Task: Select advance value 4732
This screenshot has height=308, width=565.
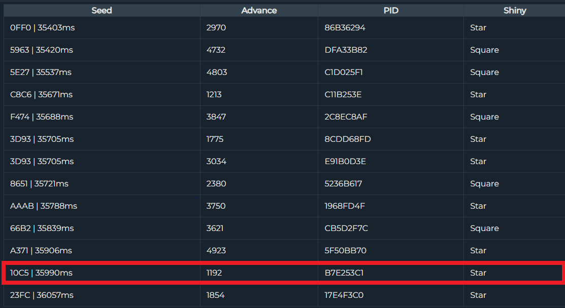Action: (216, 50)
